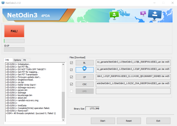Click the BL file path field

(133, 63)
